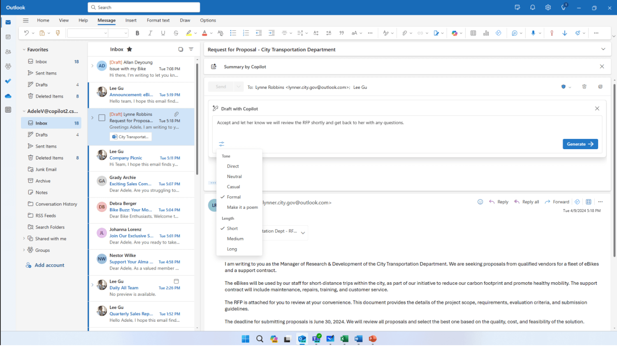Screen dimensions: 617x346
Task: Click the To Do checkmark icon in sidebar
Action: tap(8, 81)
